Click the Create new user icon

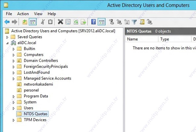pyautogui.click(x=112, y=22)
